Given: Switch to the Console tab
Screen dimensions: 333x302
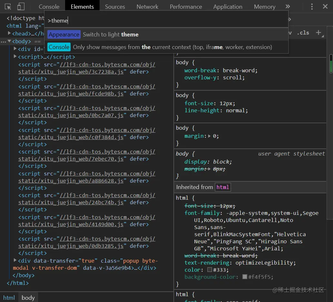Looking at the screenshot, I should 49,6.
